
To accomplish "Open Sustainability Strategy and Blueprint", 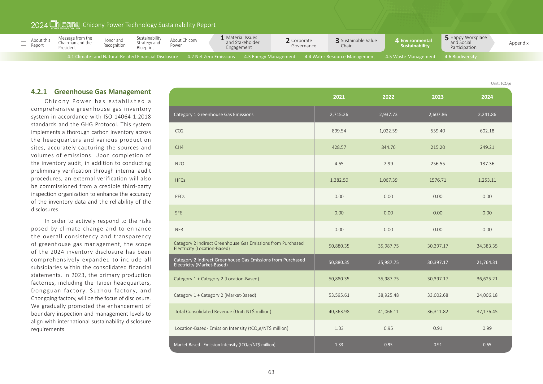I will tap(149, 43).
